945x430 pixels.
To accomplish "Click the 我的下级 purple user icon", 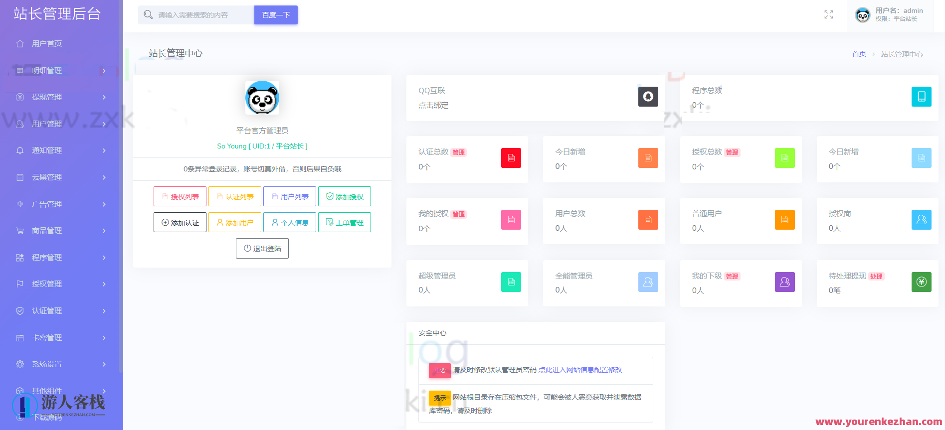I will click(x=784, y=282).
